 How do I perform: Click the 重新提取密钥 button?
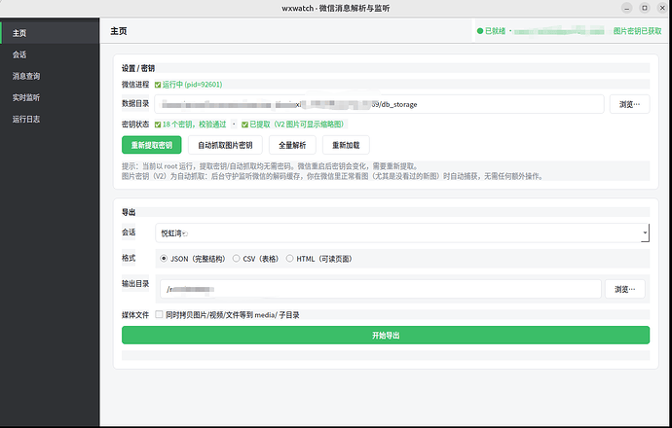click(x=151, y=145)
